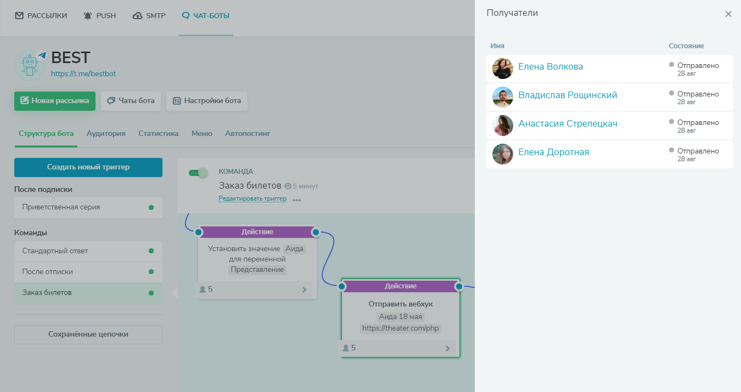Click Владислав Рощинский's profile picture

[503, 97]
